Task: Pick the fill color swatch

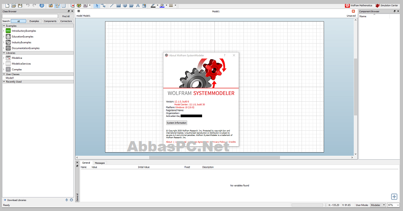Action: (x=162, y=6)
